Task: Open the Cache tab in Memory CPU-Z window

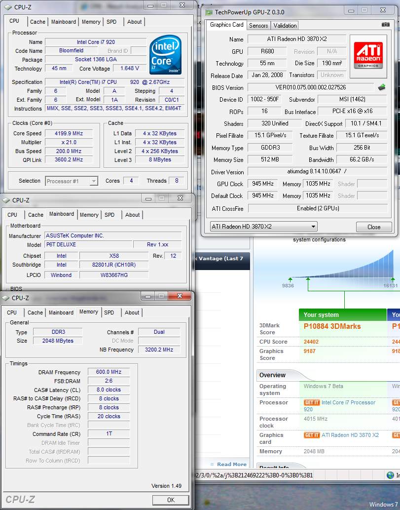Action: click(x=35, y=313)
